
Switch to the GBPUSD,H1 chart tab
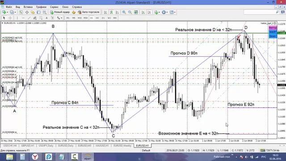pos(27,145)
